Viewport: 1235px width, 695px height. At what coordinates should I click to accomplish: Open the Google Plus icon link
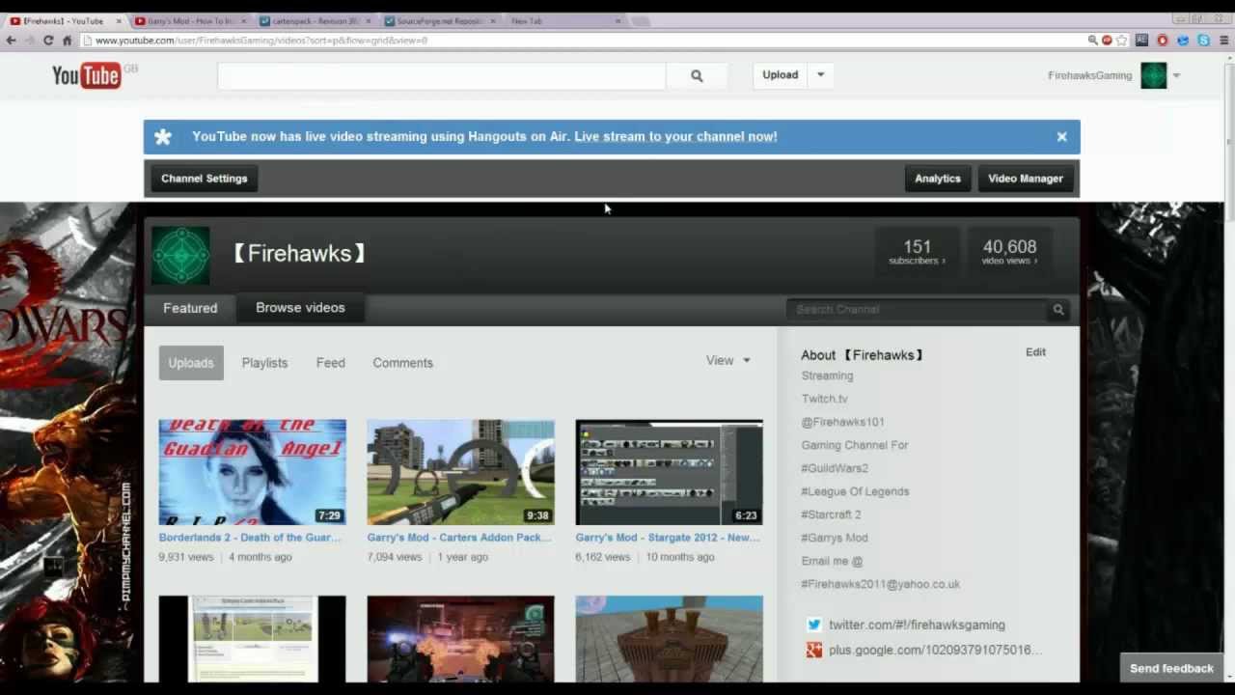(814, 651)
